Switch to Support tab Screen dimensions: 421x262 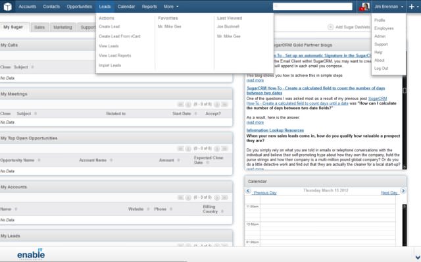pos(87,27)
